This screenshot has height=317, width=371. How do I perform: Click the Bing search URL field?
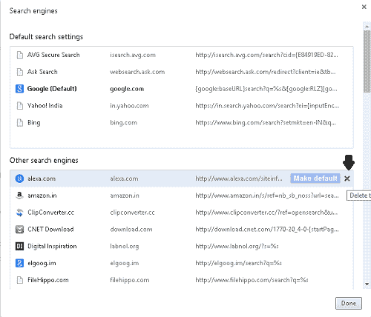coord(266,123)
